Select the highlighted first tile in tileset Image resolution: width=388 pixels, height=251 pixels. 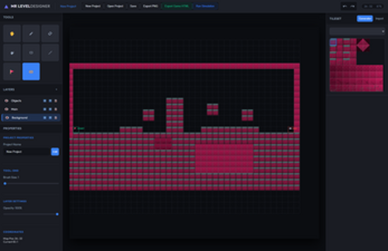pyautogui.click(x=333, y=42)
